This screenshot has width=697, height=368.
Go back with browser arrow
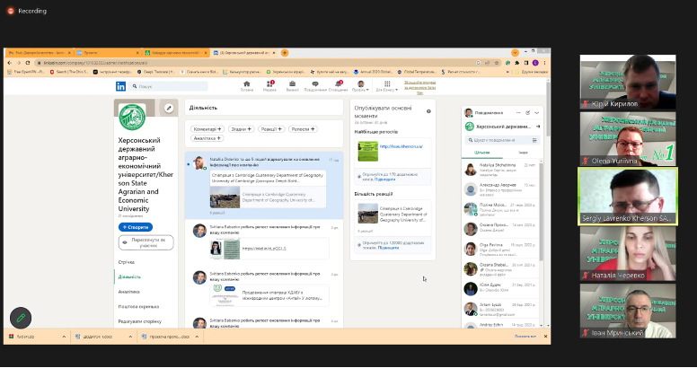pos(10,63)
